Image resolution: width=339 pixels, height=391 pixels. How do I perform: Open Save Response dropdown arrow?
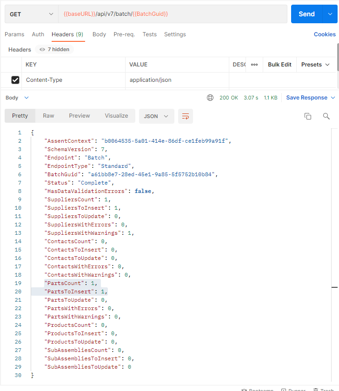click(x=333, y=98)
